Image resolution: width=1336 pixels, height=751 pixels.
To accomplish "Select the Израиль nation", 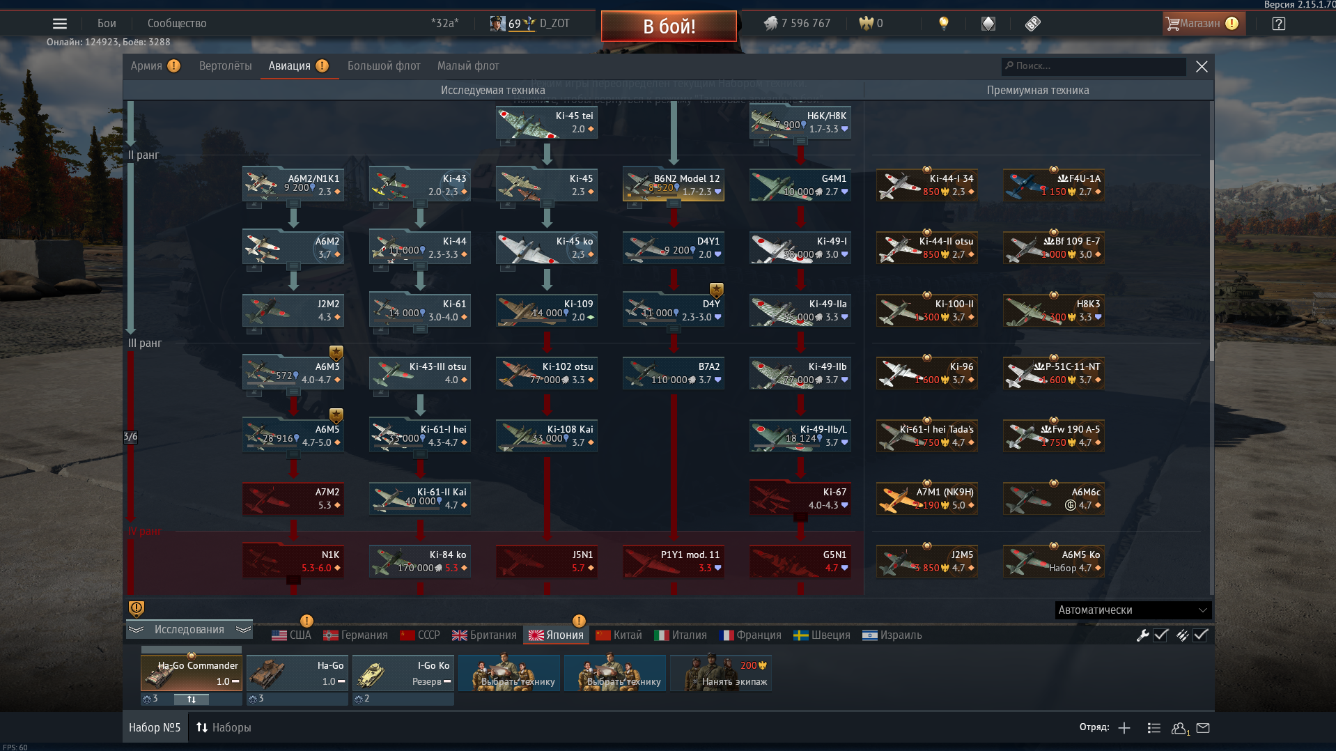I will (892, 635).
